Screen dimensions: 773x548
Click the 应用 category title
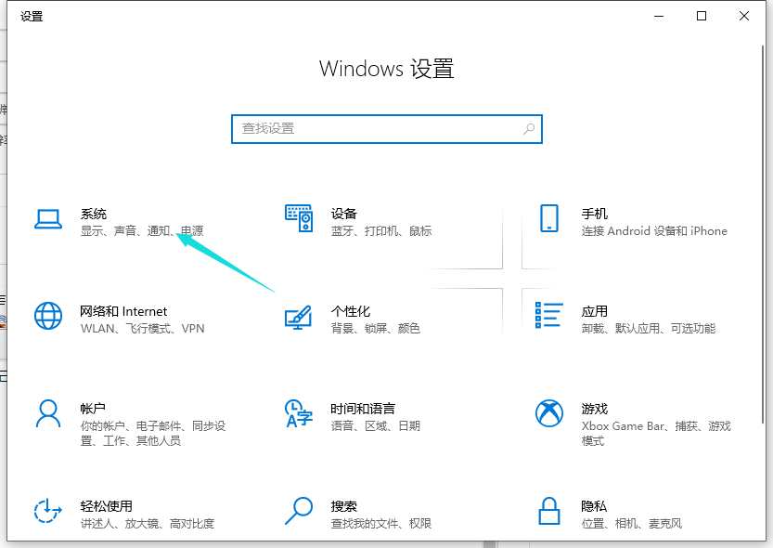pyautogui.click(x=595, y=311)
